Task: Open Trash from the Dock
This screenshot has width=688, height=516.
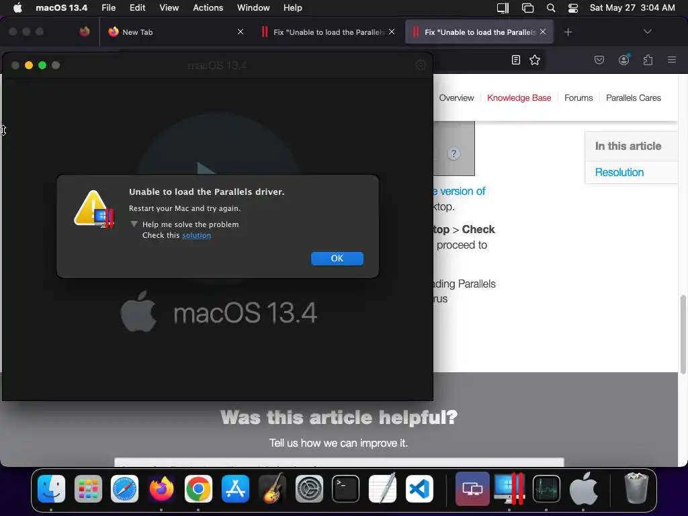Action: click(x=636, y=489)
